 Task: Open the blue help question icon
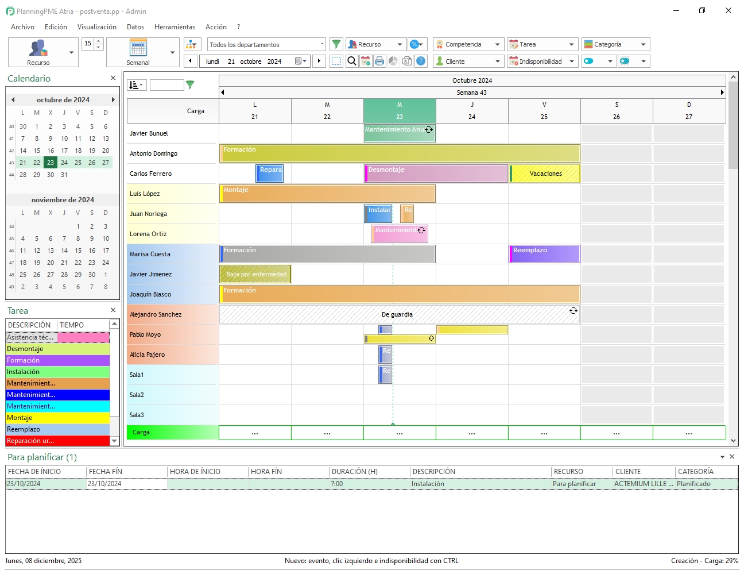[421, 61]
